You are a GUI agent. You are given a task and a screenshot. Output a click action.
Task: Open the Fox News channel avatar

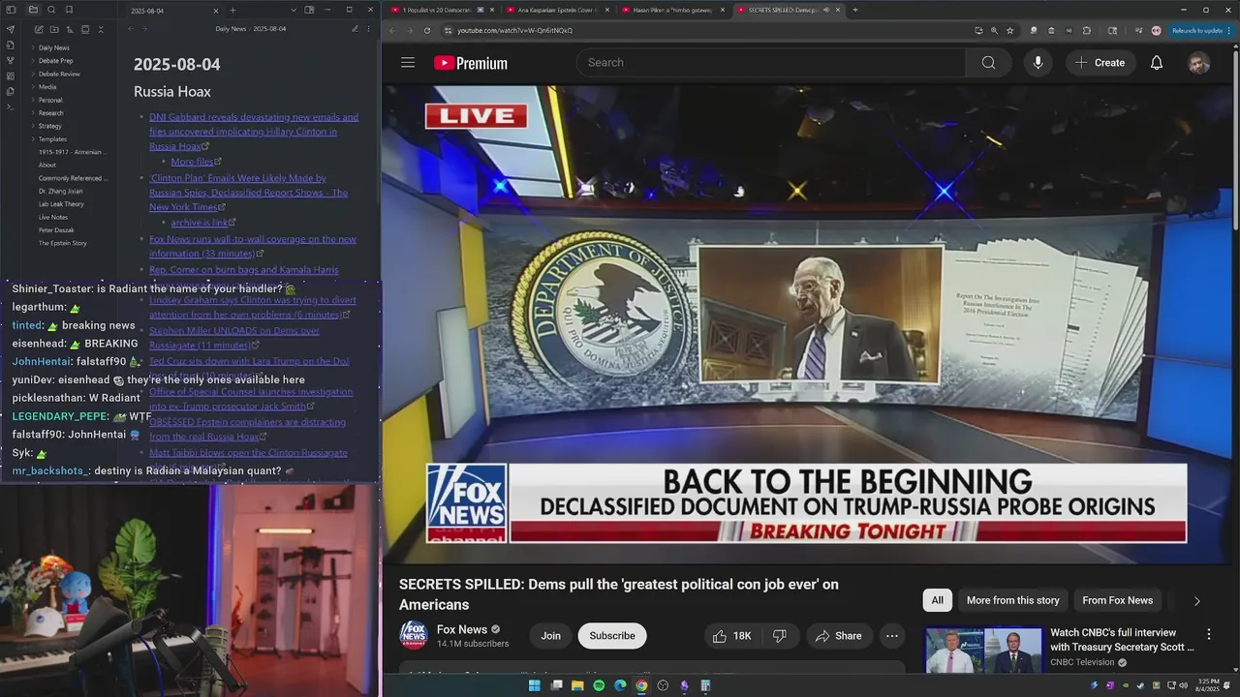(x=414, y=635)
